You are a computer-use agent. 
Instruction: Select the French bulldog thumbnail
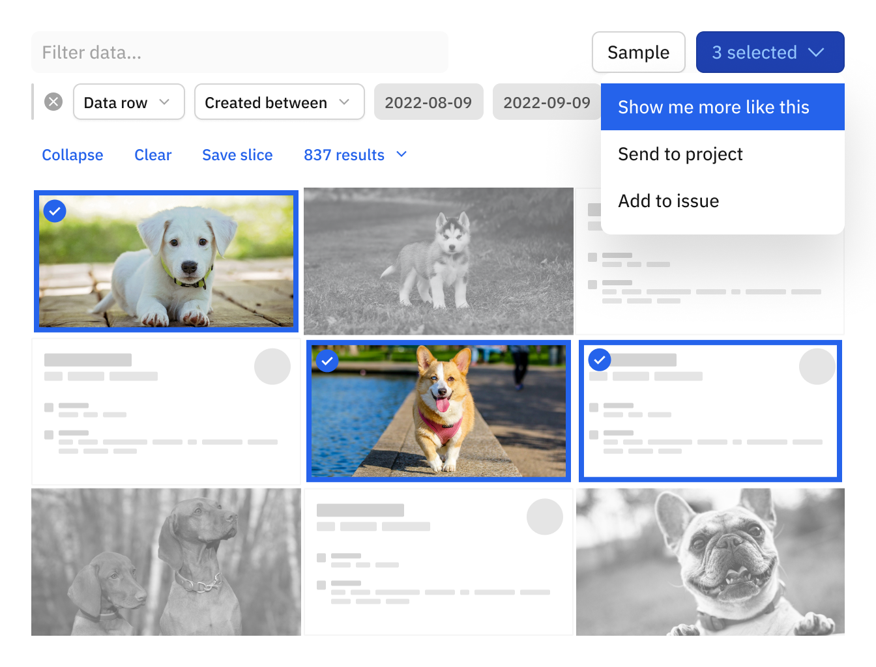pos(710,561)
